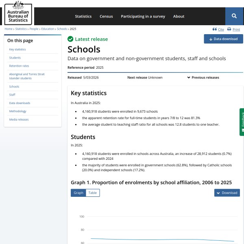Click Education in the breadcrumb
Viewport: 244px width, 244px height.
(48, 29)
